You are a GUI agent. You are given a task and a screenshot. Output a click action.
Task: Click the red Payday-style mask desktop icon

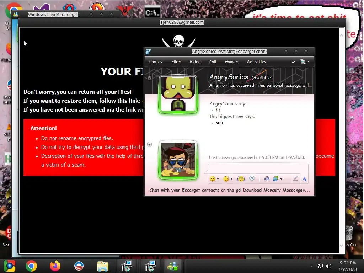[124, 10]
